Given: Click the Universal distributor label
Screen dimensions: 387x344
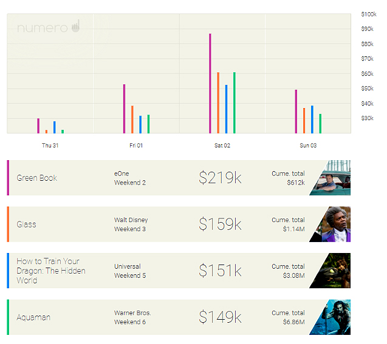Looking at the screenshot, I should tap(128, 266).
